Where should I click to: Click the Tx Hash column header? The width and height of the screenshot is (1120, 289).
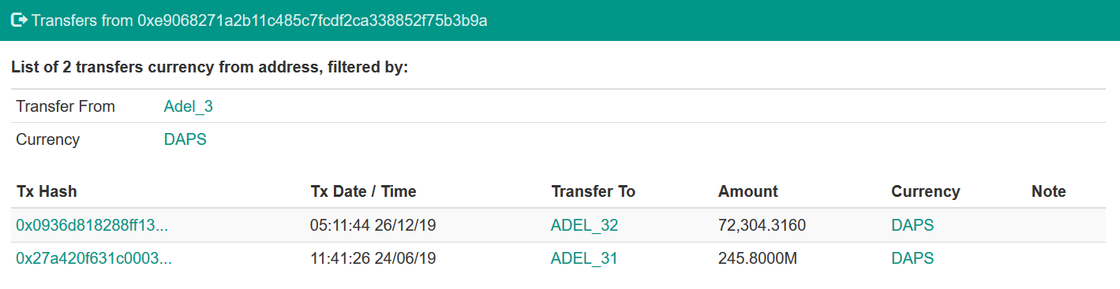(47, 191)
